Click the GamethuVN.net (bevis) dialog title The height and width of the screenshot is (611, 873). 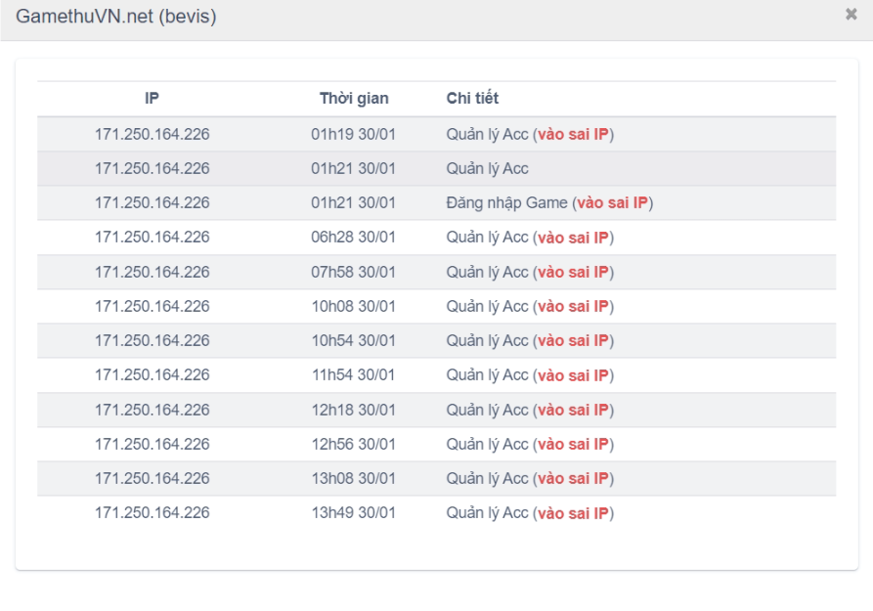coord(116,17)
